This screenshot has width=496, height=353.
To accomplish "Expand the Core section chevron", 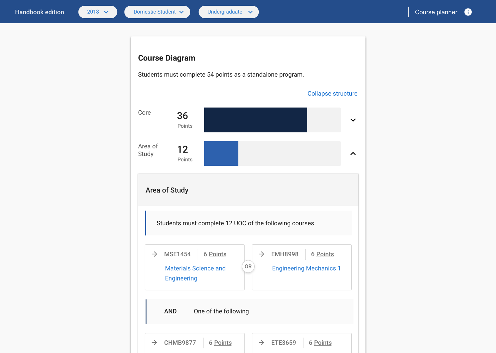I will 353,120.
